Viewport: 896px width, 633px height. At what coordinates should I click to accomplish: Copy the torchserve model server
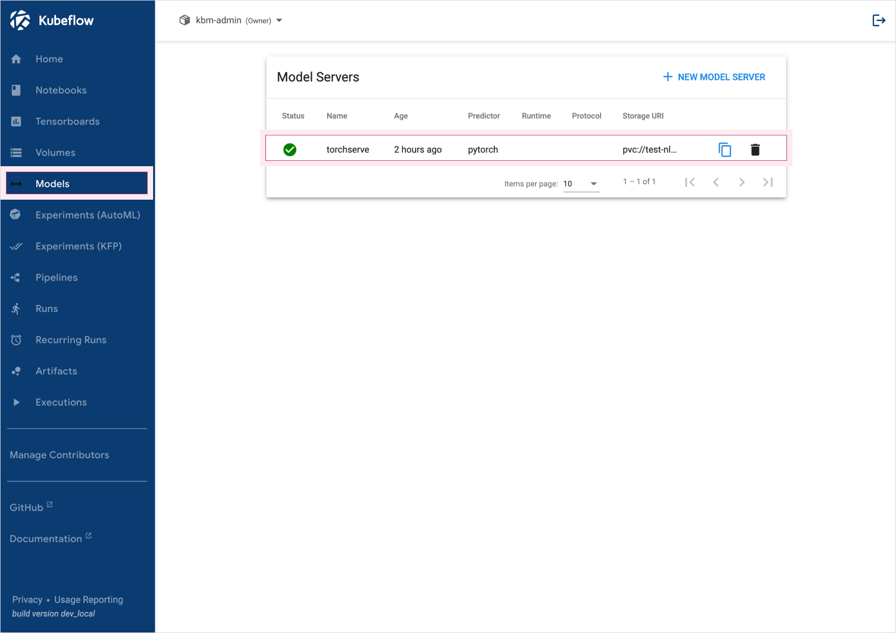pyautogui.click(x=725, y=149)
